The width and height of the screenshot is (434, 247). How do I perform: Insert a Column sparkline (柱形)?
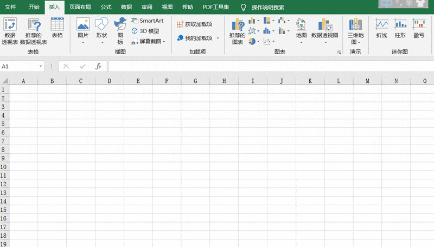(x=400, y=28)
